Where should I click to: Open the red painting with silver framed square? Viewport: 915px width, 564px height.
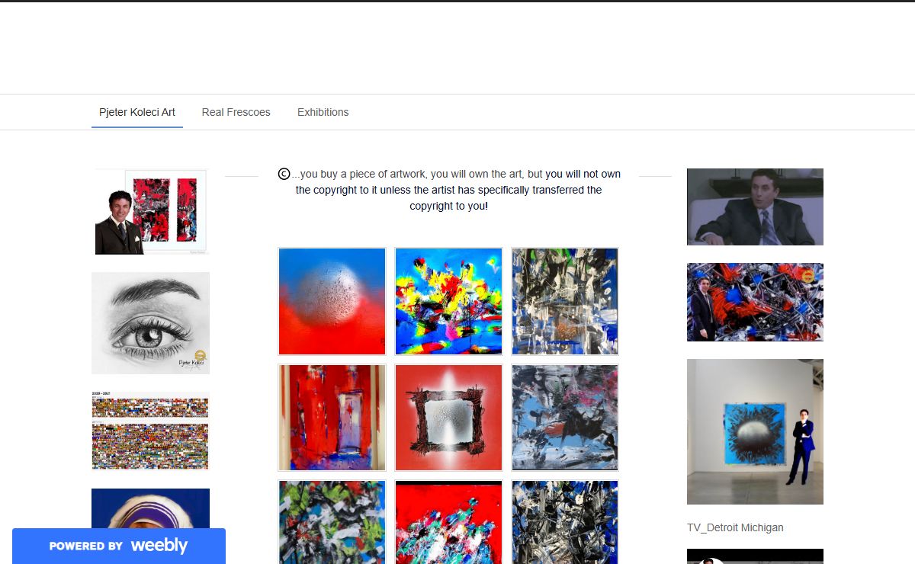pyautogui.click(x=448, y=418)
